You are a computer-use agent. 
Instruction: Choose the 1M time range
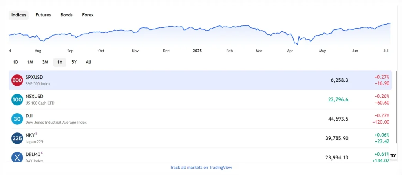(30, 62)
